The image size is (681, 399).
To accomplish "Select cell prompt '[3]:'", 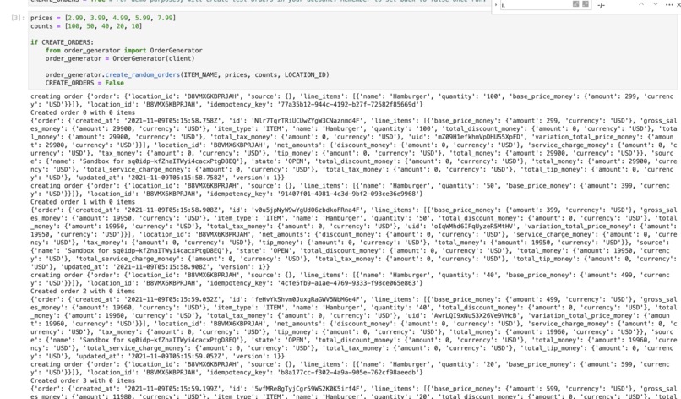I will [x=18, y=18].
